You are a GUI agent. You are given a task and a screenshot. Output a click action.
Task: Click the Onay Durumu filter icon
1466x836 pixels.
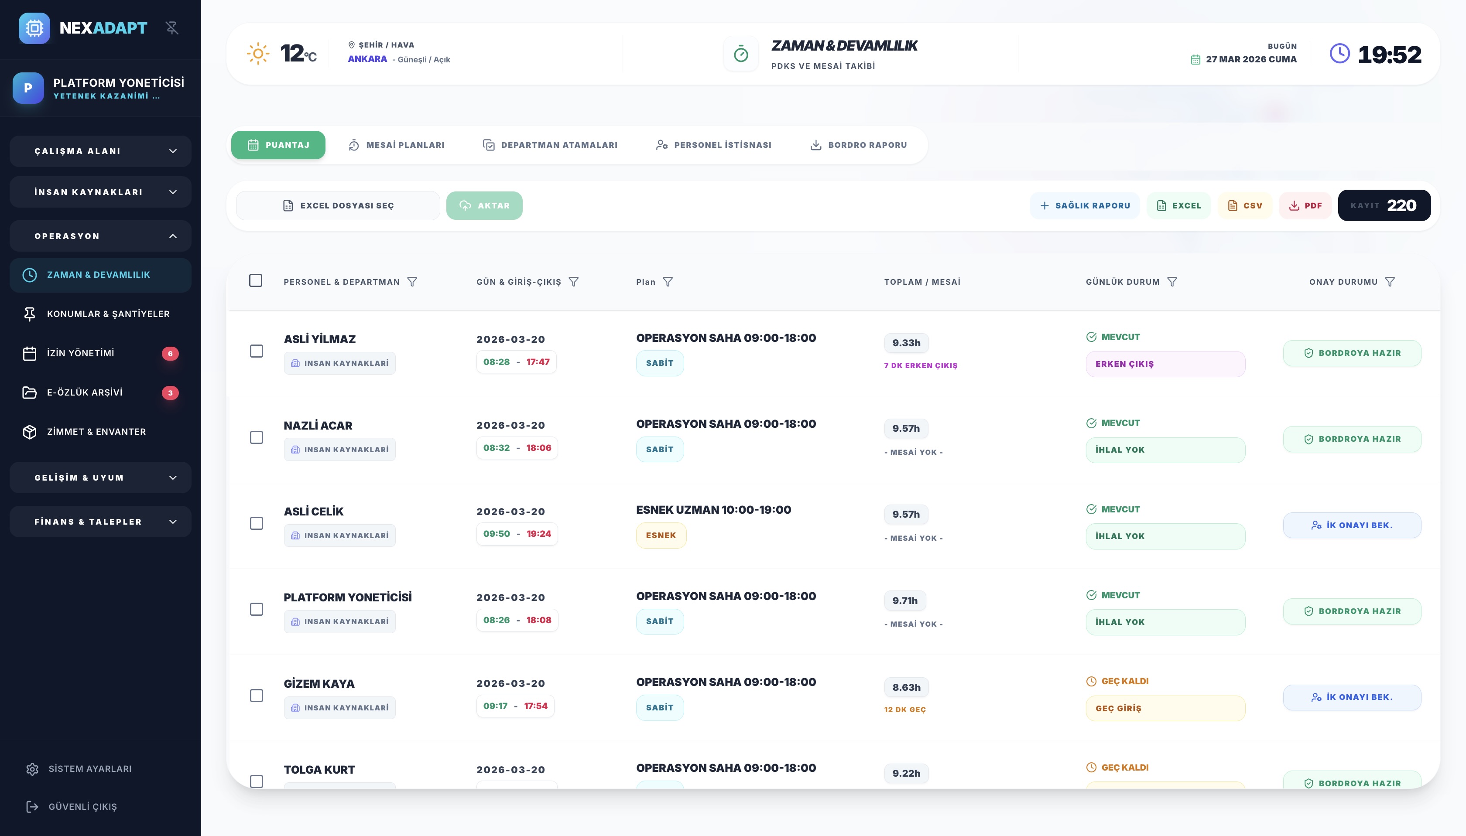click(x=1390, y=282)
